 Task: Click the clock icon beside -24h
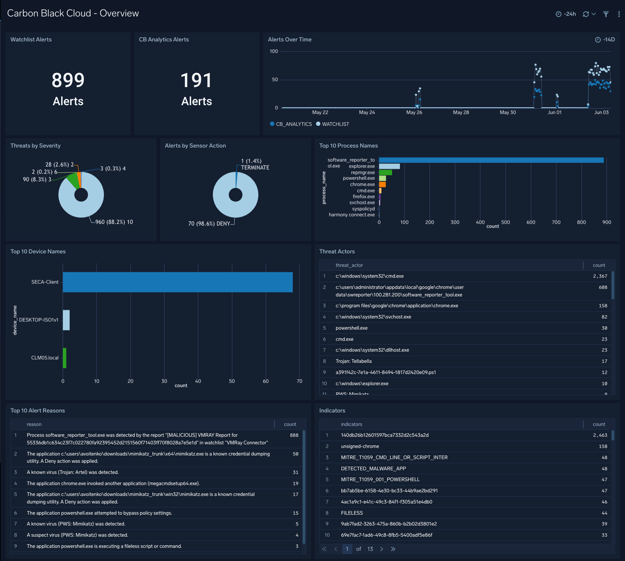click(558, 14)
